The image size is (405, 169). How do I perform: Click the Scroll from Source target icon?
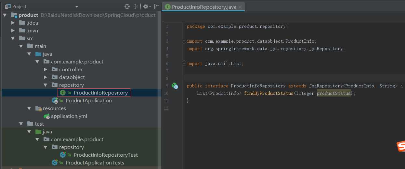[127, 6]
